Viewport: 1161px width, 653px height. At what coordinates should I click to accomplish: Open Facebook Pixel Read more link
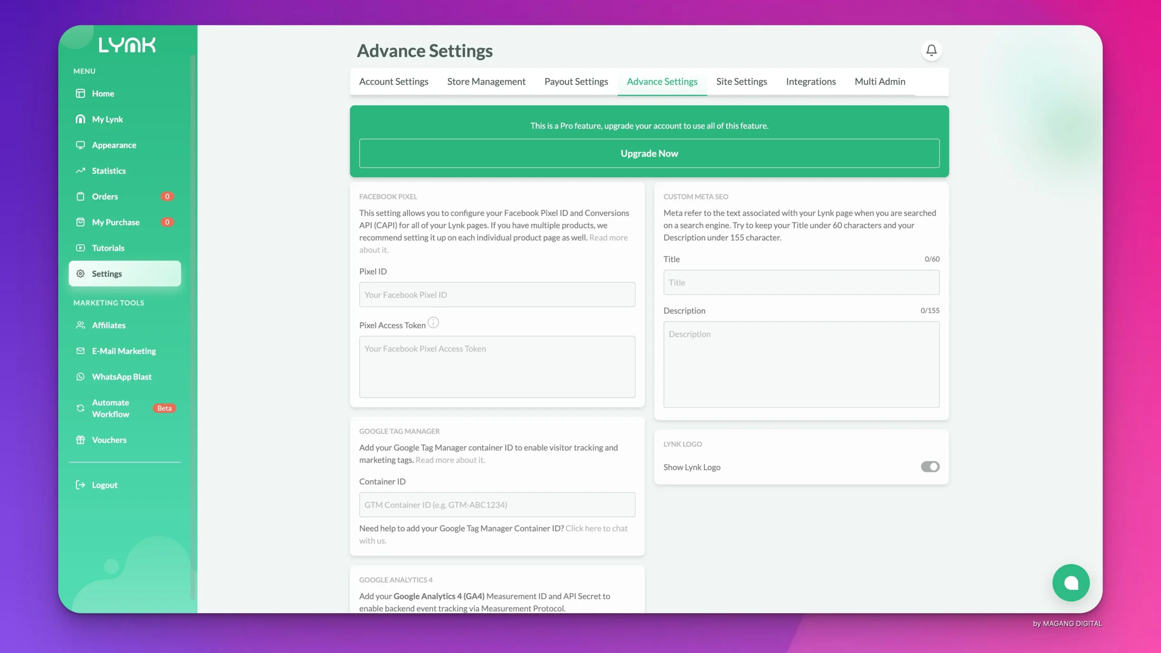[608, 238]
